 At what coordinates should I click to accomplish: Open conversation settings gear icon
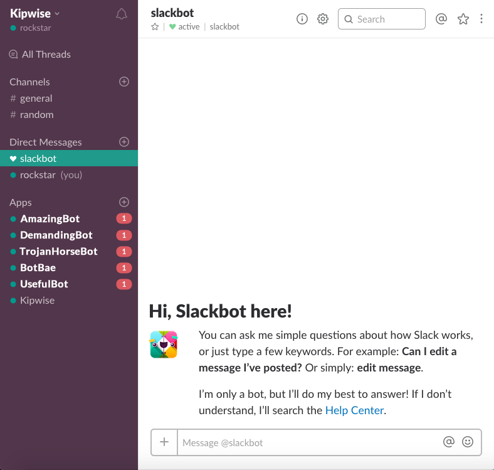(x=323, y=19)
